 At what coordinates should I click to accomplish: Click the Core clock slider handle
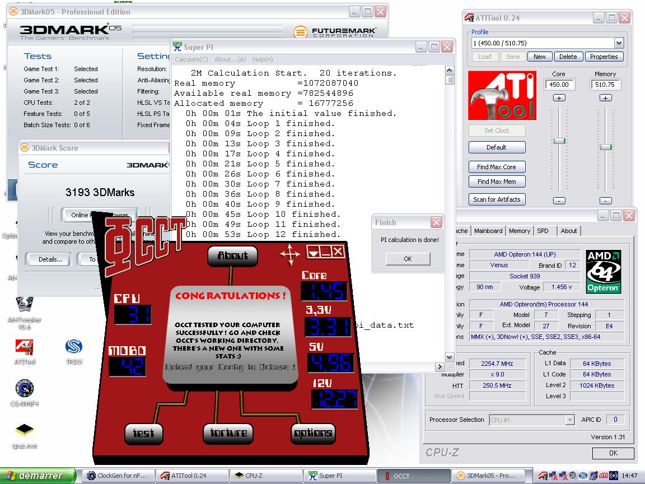(x=559, y=141)
